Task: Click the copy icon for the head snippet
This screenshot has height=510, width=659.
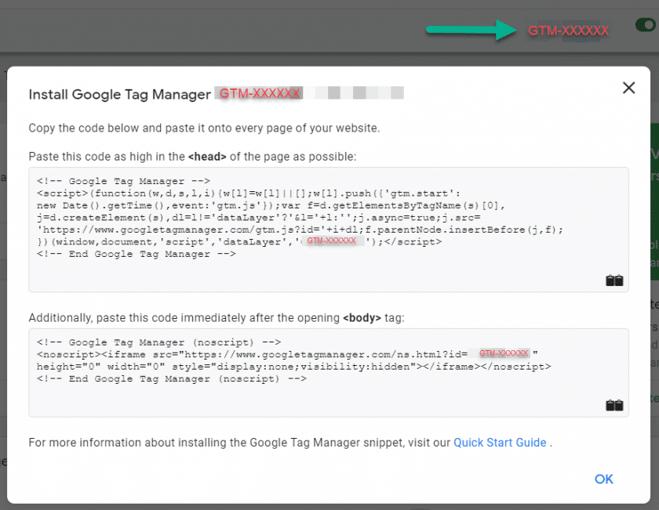Action: click(615, 280)
